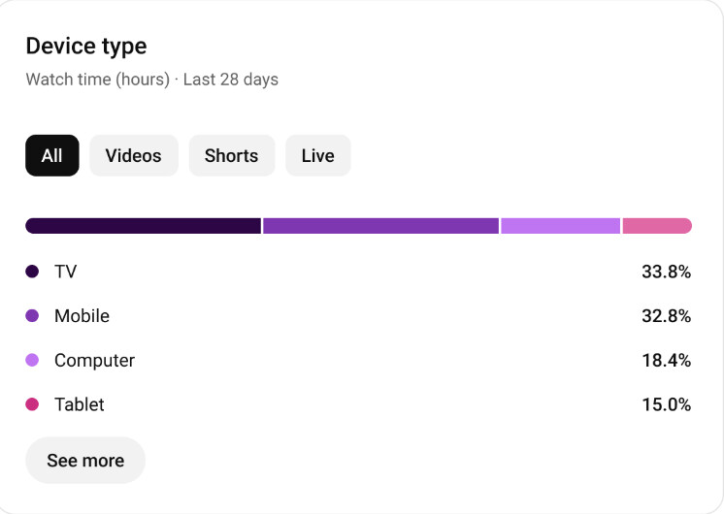Select the Mobile device label

(x=82, y=316)
